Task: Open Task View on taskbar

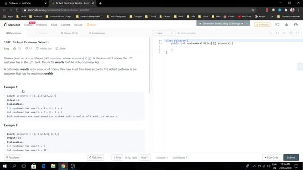Action: tap(24, 166)
